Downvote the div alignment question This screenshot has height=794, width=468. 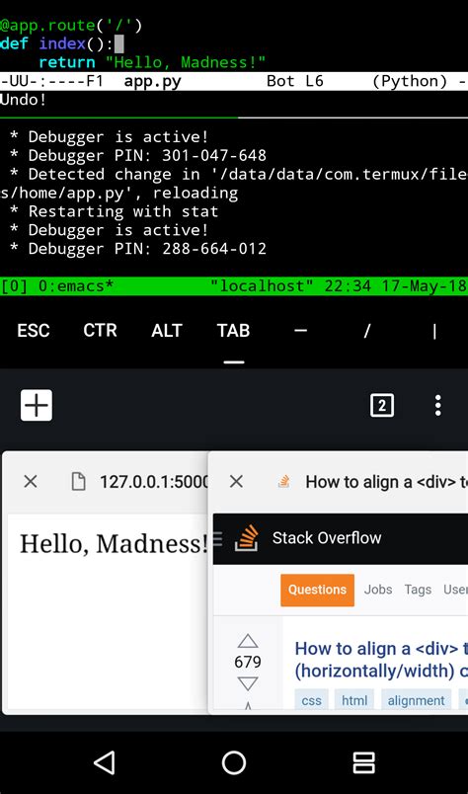248,684
